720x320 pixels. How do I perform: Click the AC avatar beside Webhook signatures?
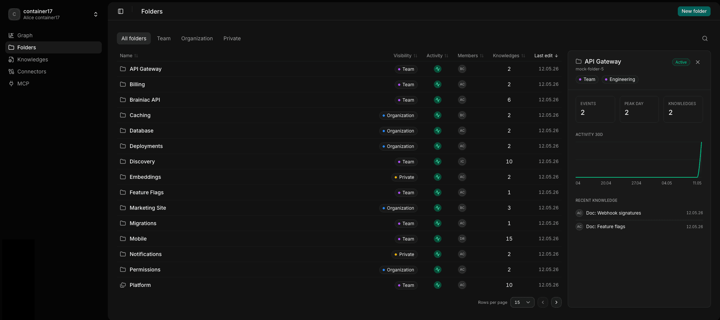click(x=579, y=213)
